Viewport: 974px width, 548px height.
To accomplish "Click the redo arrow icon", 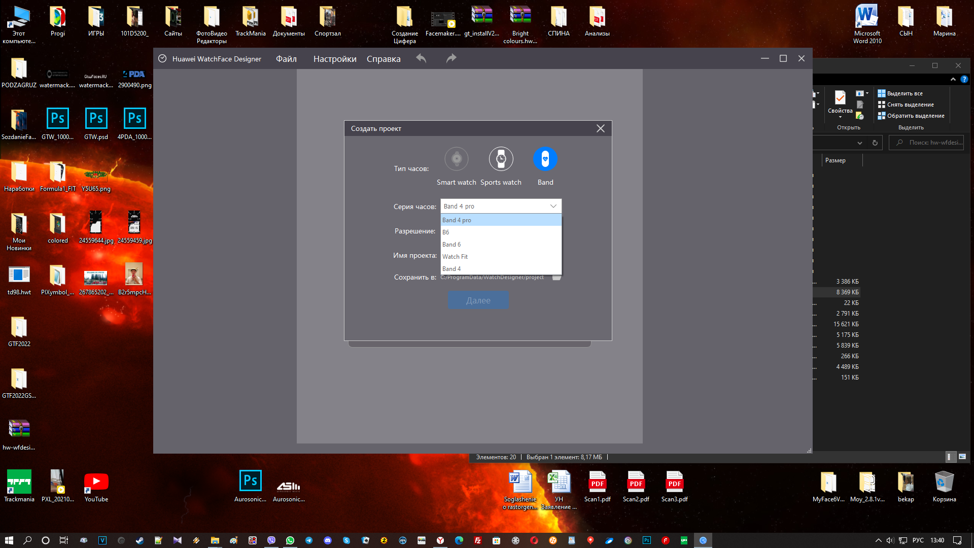I will 451,58.
